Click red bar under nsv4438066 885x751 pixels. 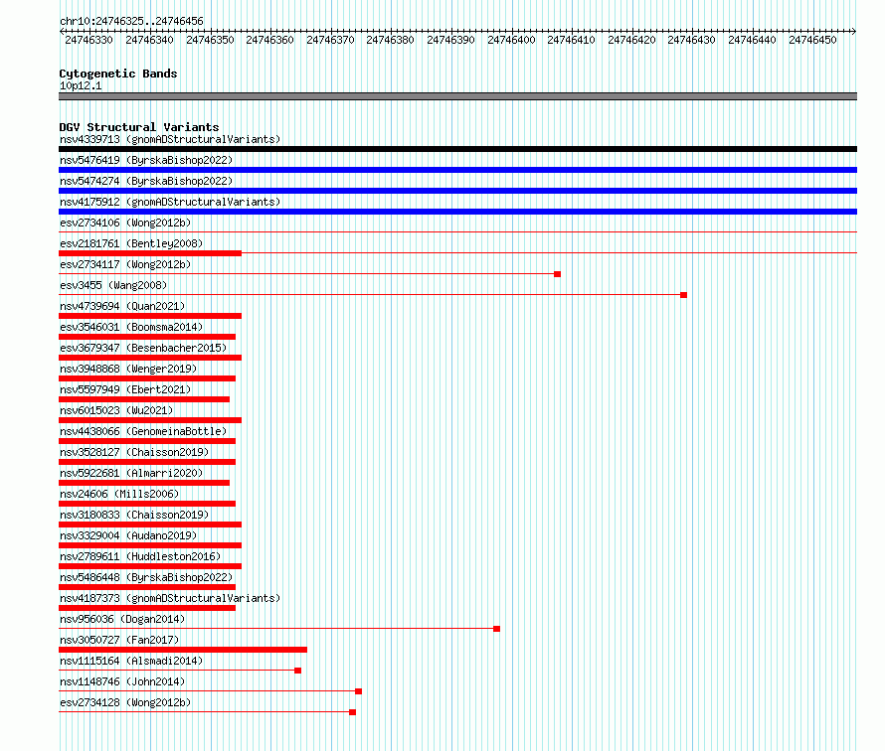147,441
